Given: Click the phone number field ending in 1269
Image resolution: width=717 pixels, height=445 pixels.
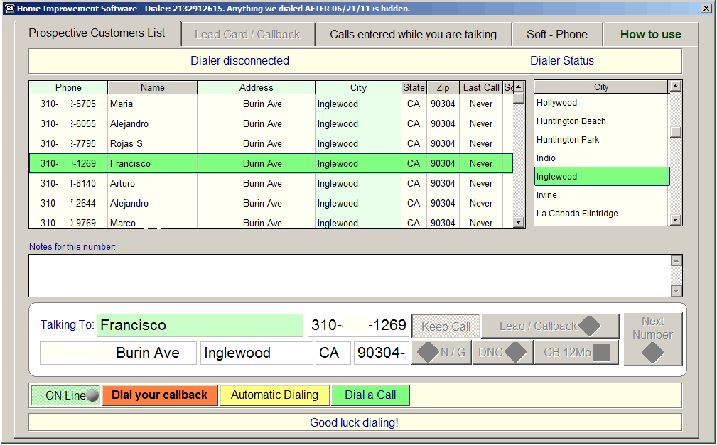Looking at the screenshot, I should coord(358,325).
